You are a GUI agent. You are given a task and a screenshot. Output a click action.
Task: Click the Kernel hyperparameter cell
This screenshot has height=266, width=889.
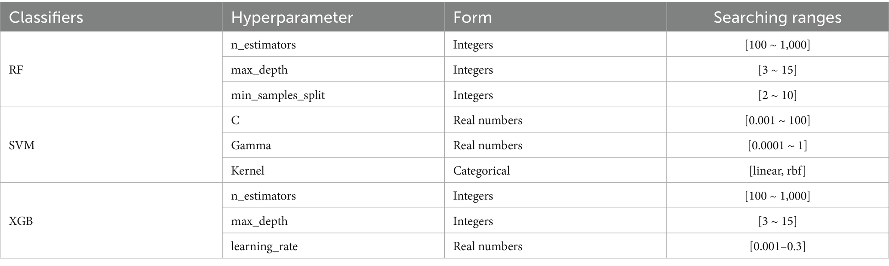point(248,171)
